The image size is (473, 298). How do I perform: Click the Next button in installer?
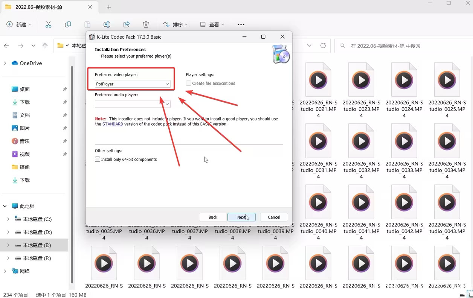[x=241, y=217]
